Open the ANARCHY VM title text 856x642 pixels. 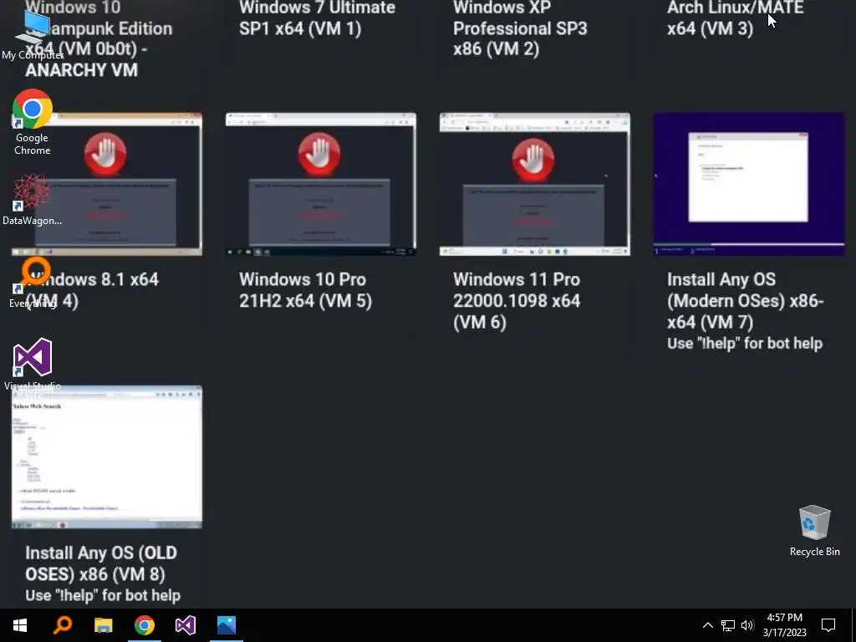pyautogui.click(x=81, y=70)
